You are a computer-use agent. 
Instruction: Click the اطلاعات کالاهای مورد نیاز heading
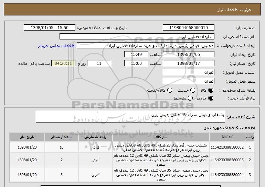tap(230, 128)
